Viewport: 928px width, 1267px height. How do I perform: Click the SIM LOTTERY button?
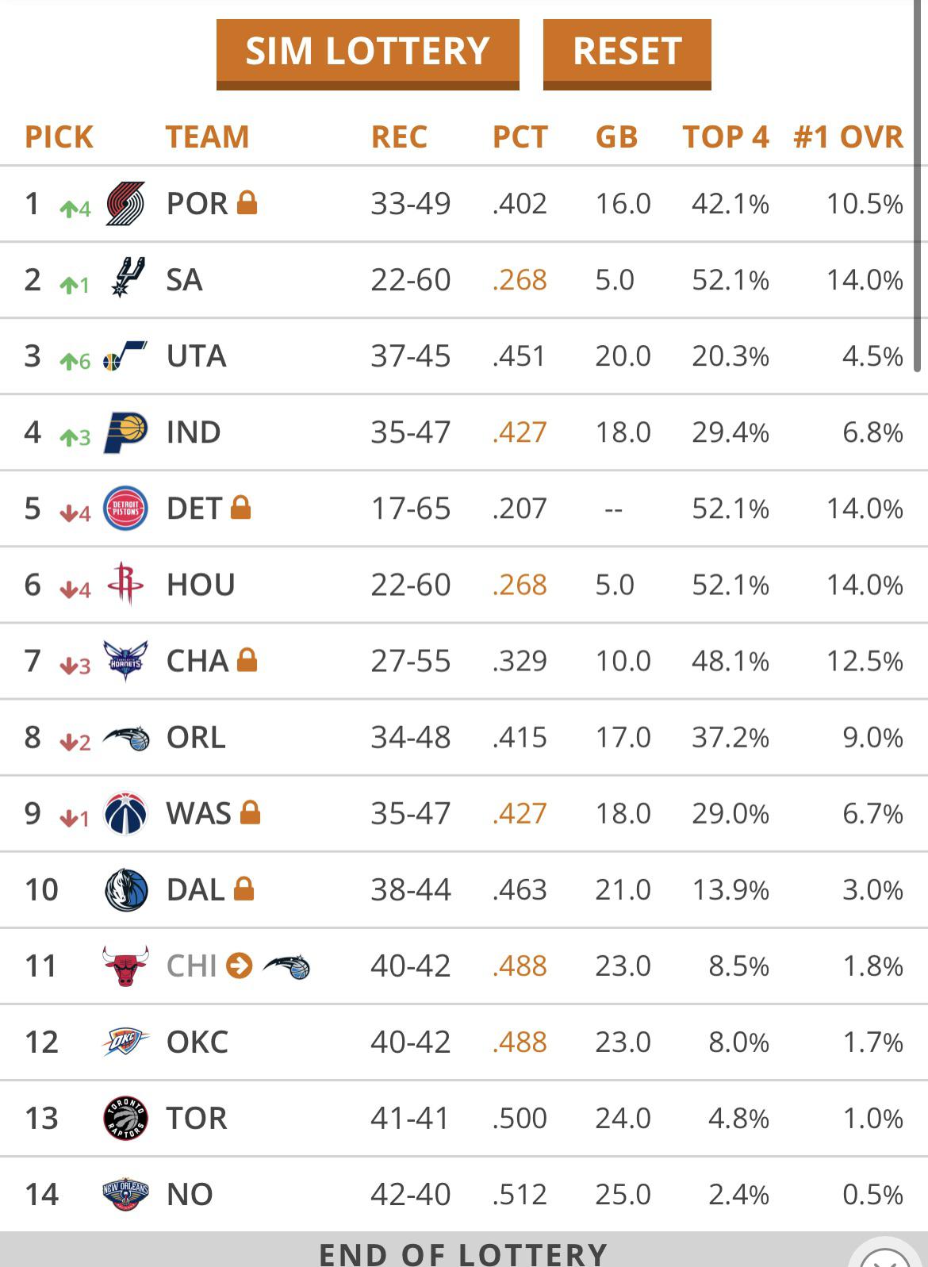pyautogui.click(x=367, y=52)
